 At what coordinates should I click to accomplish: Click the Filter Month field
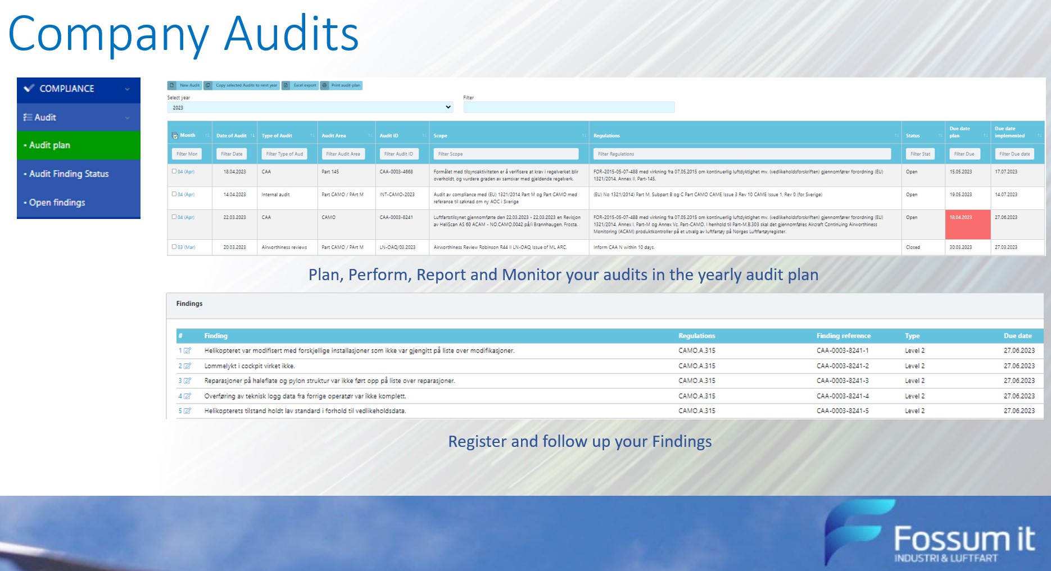point(187,154)
